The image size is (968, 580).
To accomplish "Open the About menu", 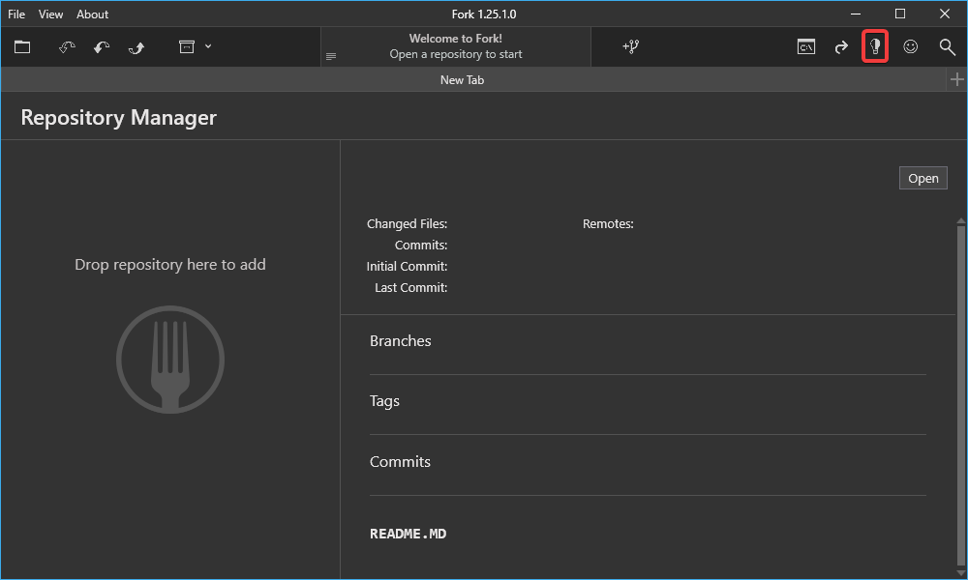I will (x=92, y=14).
